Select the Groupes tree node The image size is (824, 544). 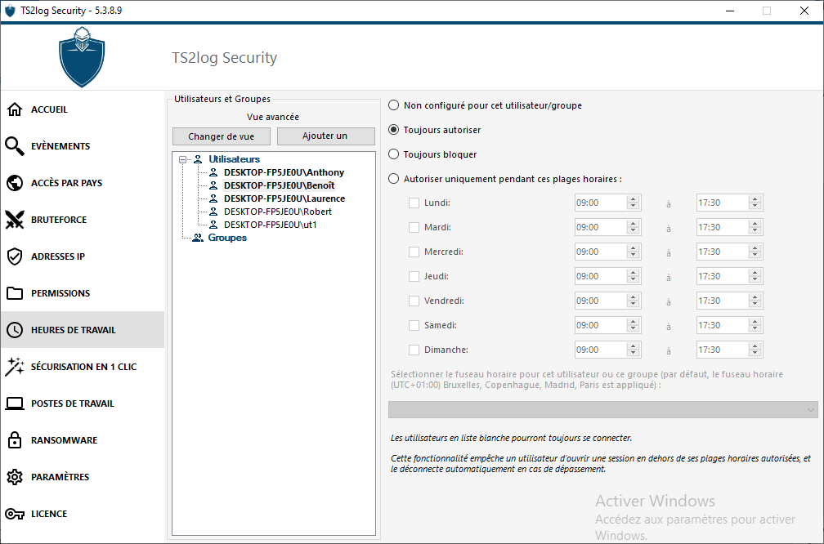coord(227,238)
